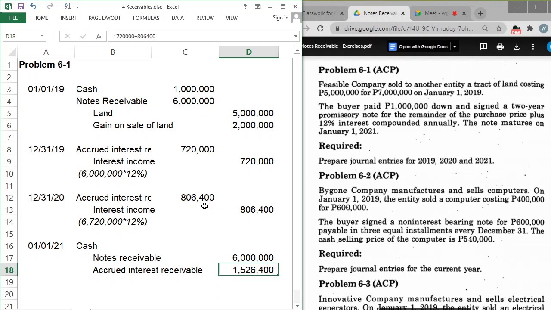Select cell with '(6,720,000*12%)'
The image size is (551, 310).
point(113,222)
